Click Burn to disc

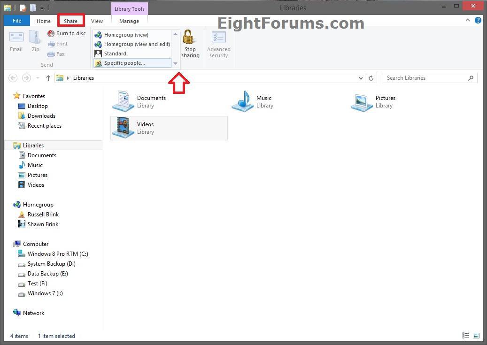point(67,33)
